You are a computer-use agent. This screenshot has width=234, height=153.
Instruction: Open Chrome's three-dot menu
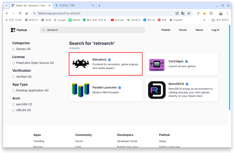point(227,13)
